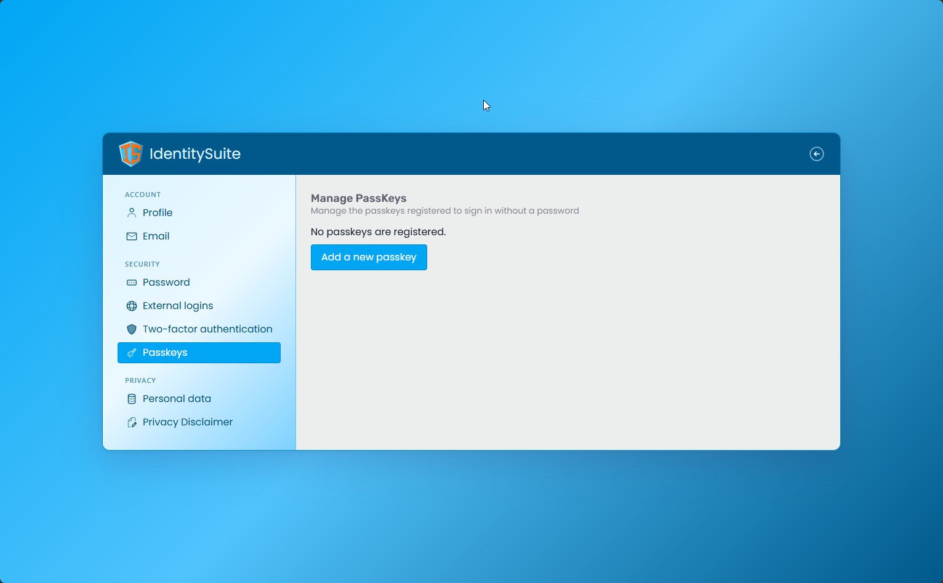
Task: Click 'No passkeys are registered.' text
Action: click(378, 232)
